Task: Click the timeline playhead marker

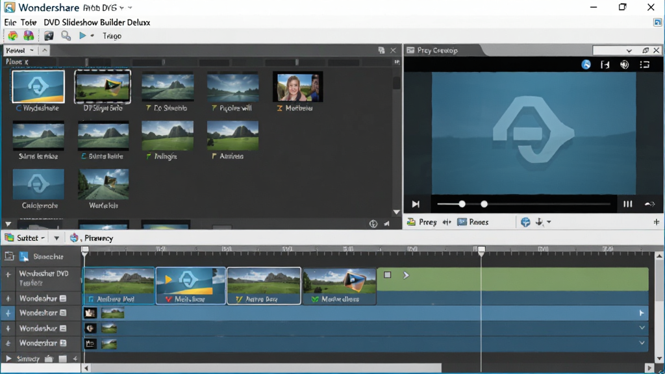Action: (481, 250)
